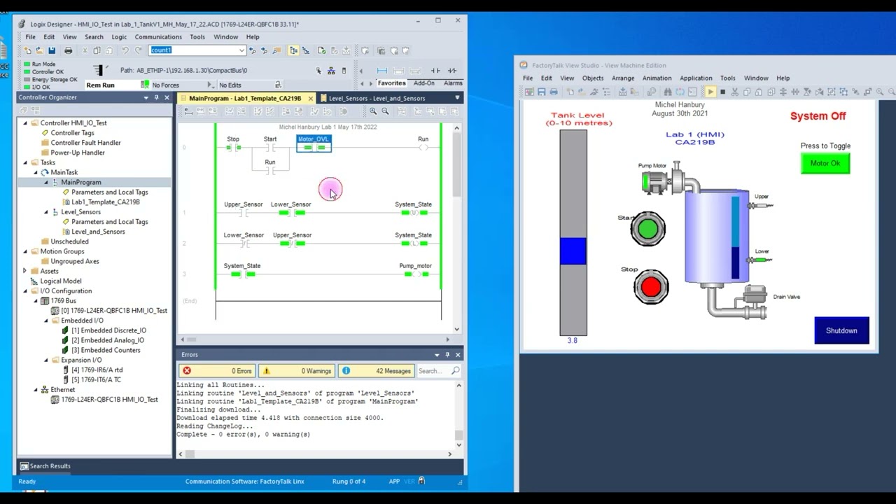This screenshot has width=896, height=504.
Task: Show the 0 Warnings filter
Action: (296, 371)
